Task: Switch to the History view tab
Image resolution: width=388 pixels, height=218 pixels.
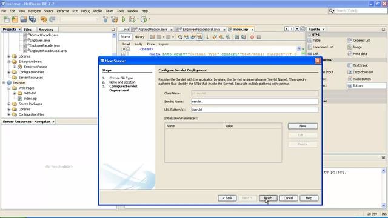Action: coord(139,37)
